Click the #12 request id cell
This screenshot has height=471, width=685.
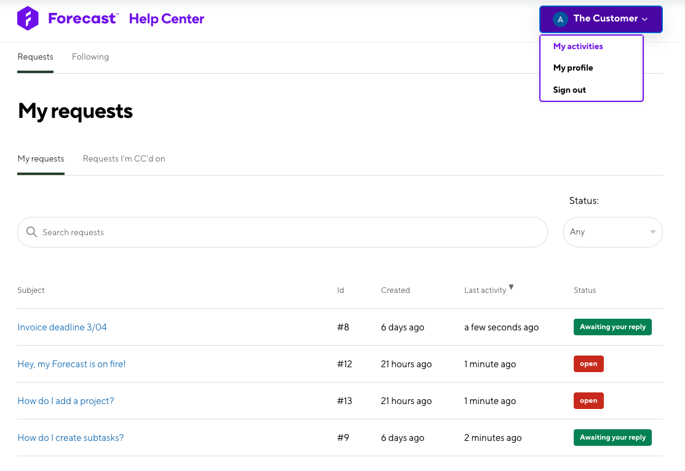tap(345, 364)
